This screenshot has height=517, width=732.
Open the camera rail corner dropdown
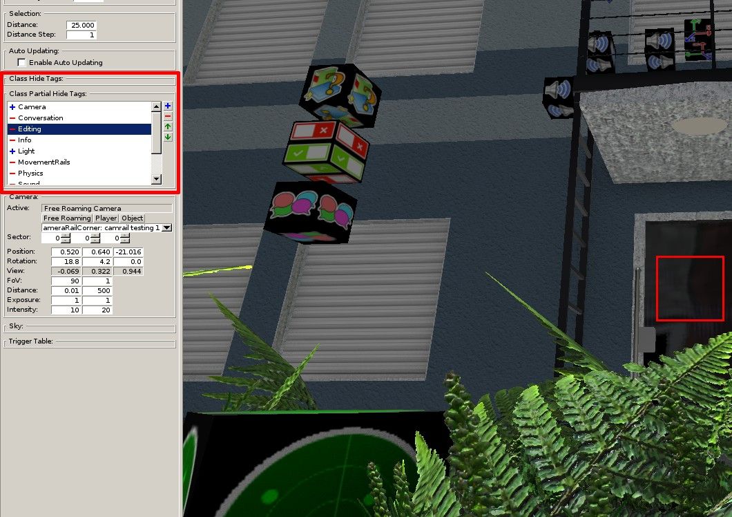click(x=166, y=227)
